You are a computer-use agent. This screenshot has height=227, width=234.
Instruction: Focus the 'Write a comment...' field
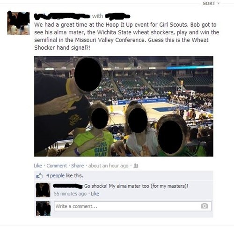point(132,206)
